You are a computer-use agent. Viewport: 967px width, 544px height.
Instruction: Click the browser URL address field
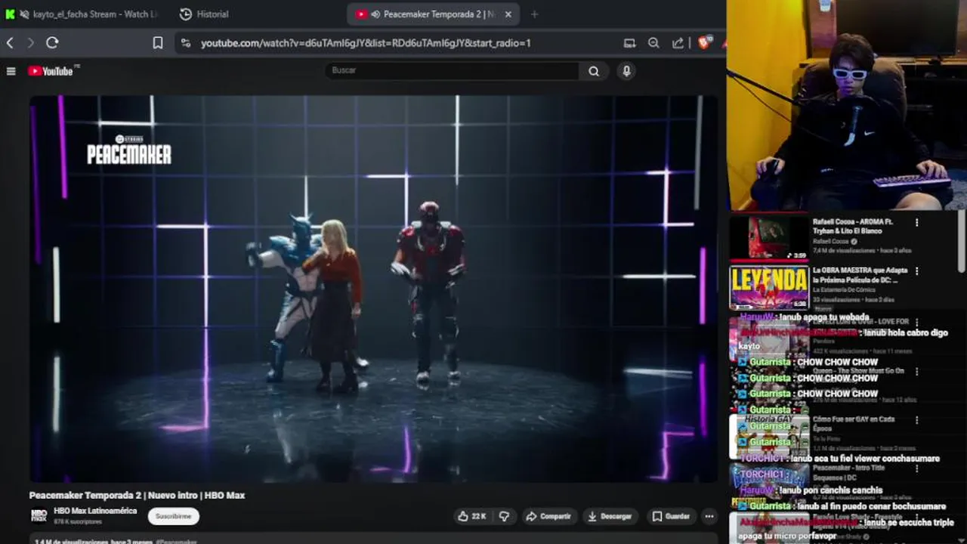click(x=366, y=43)
